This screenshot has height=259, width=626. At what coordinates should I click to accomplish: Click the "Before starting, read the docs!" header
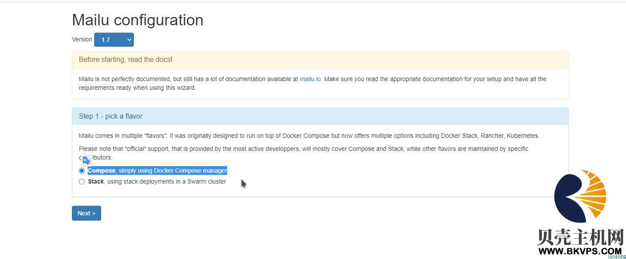[126, 59]
